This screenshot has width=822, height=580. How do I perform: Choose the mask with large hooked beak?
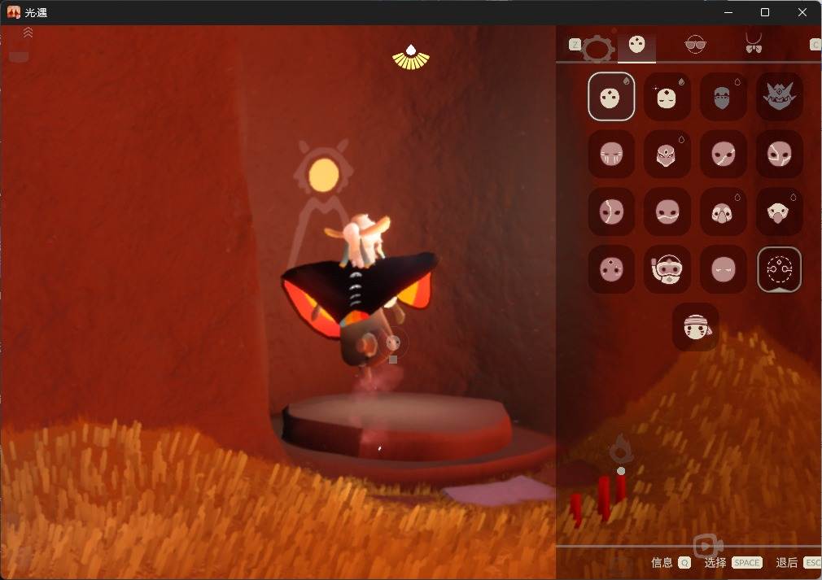click(779, 212)
